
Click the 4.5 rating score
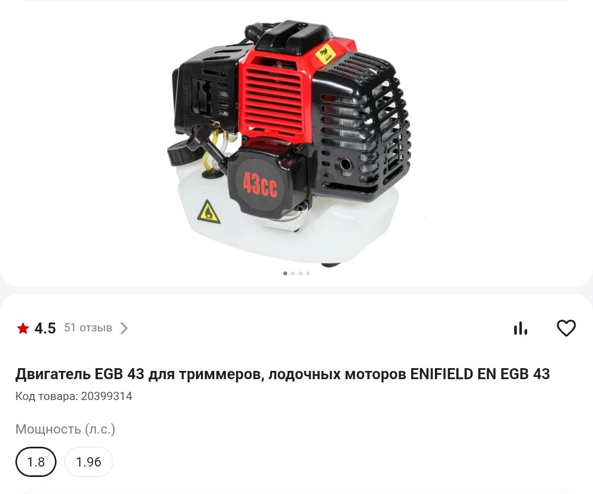[45, 328]
